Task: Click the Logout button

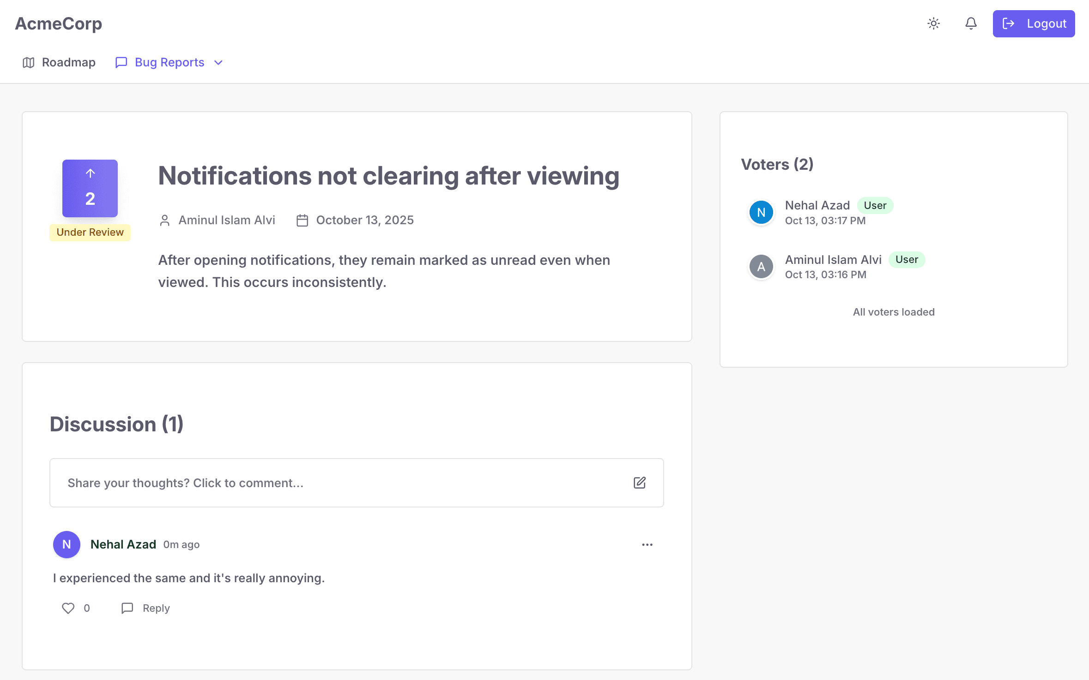Action: (x=1034, y=24)
